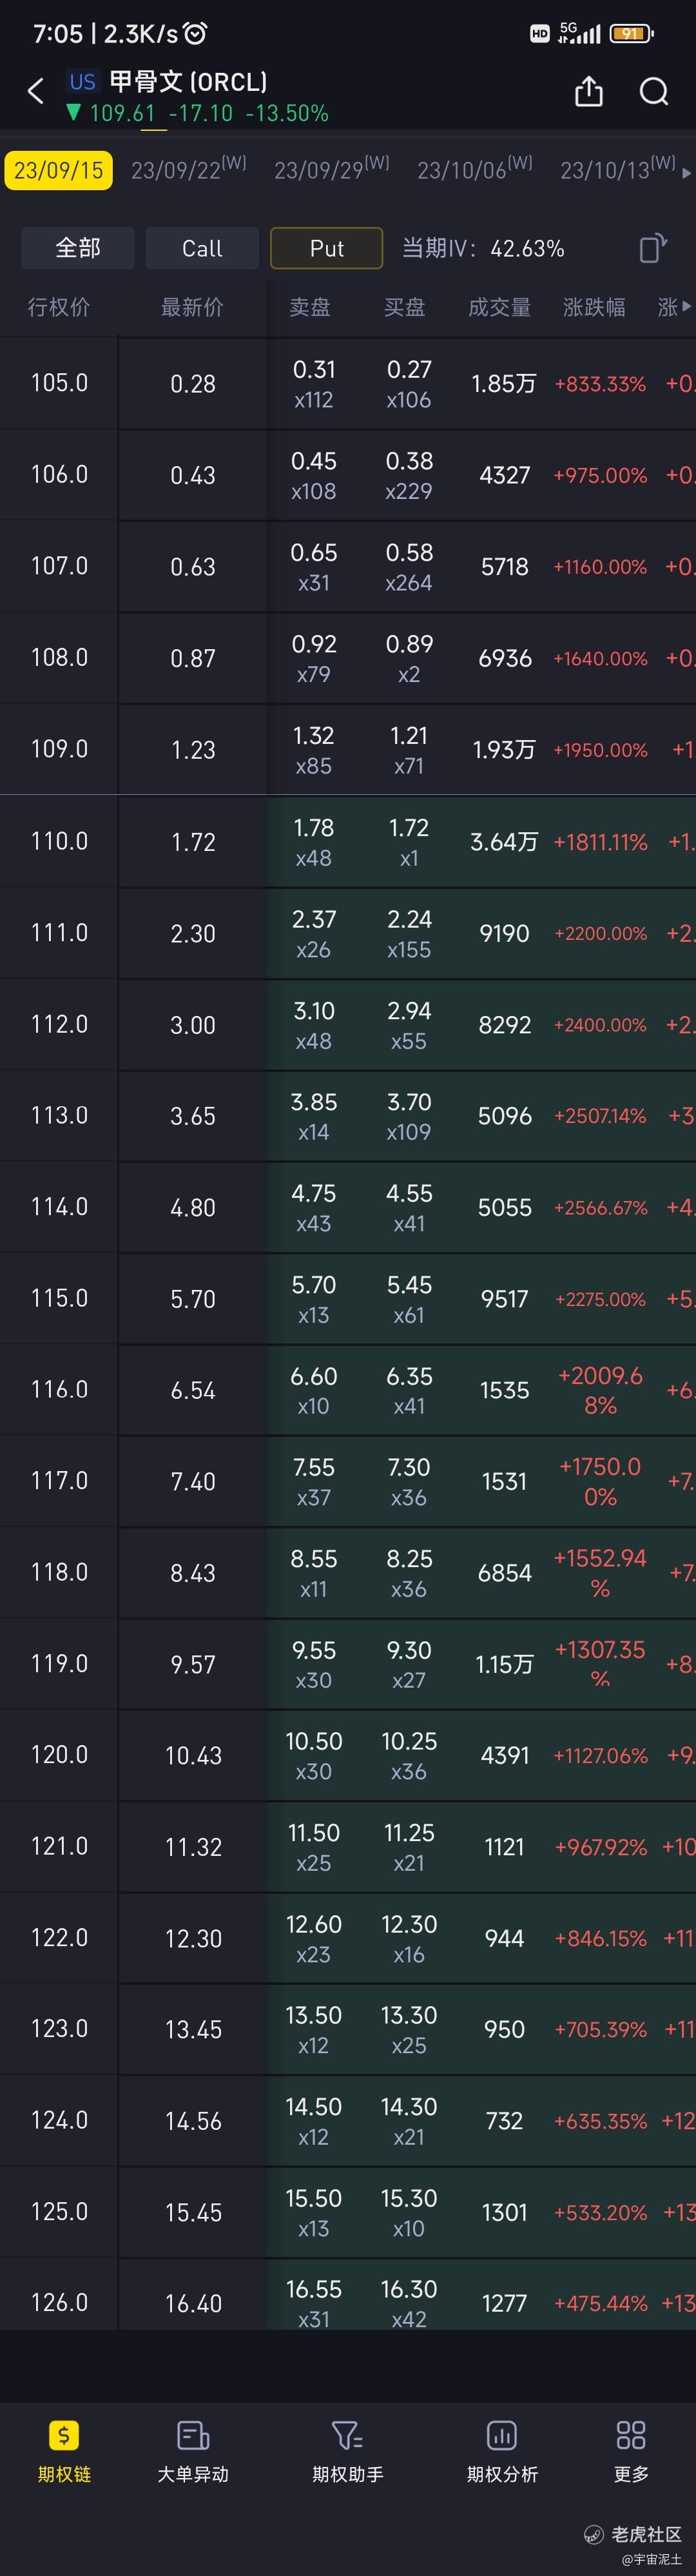Open the share icon in header

589,91
